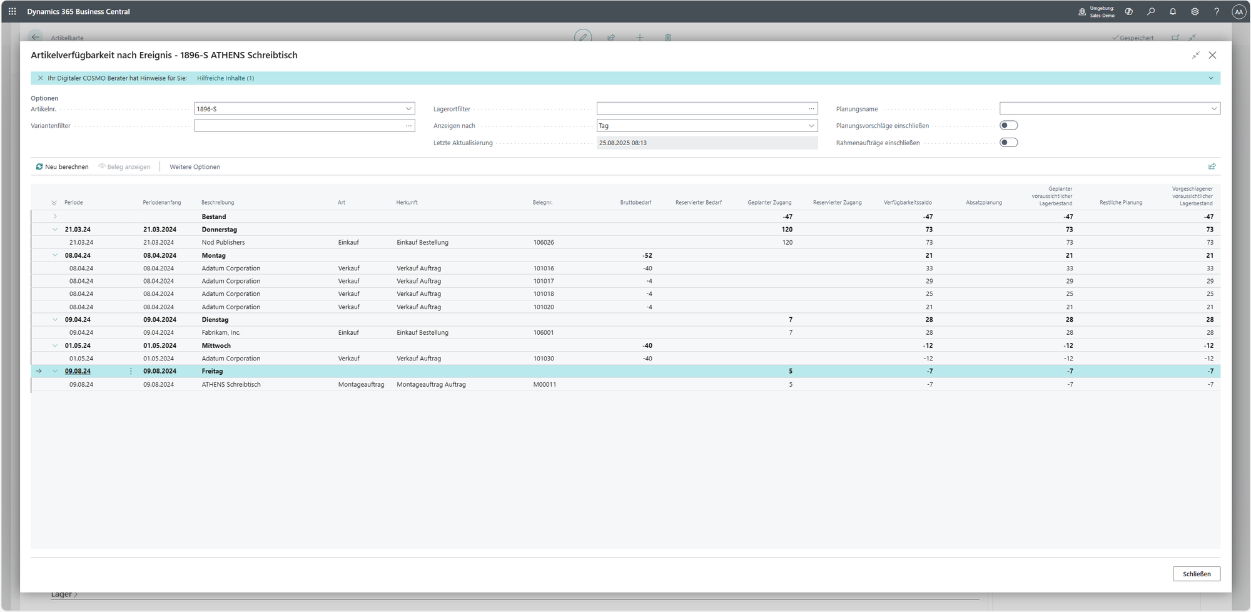Open the row options menu for 09.08.24
The height and width of the screenshot is (612, 1251).
[131, 371]
